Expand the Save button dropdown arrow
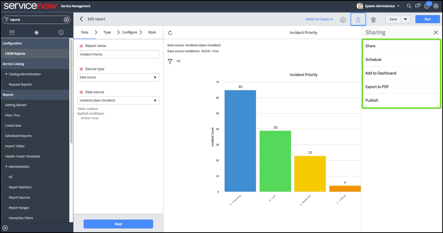Image resolution: width=443 pixels, height=233 pixels. (x=405, y=19)
